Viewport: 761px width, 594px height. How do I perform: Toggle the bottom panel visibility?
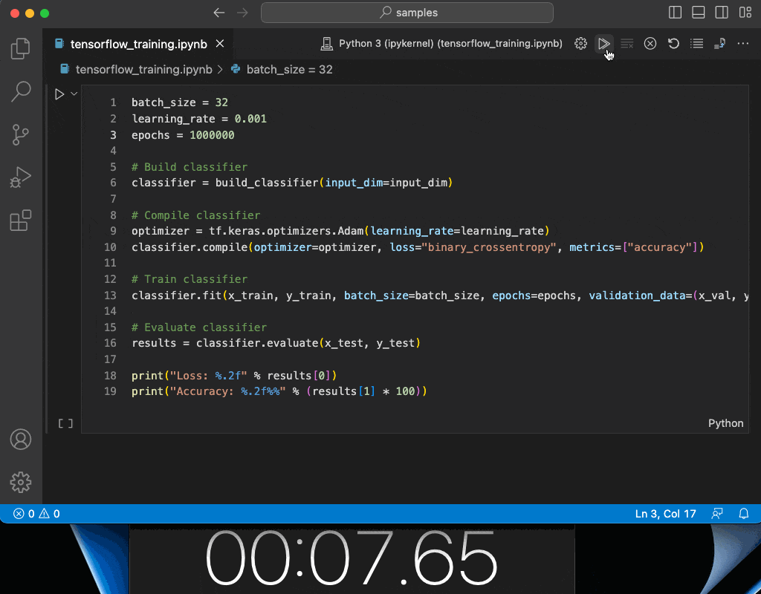698,12
